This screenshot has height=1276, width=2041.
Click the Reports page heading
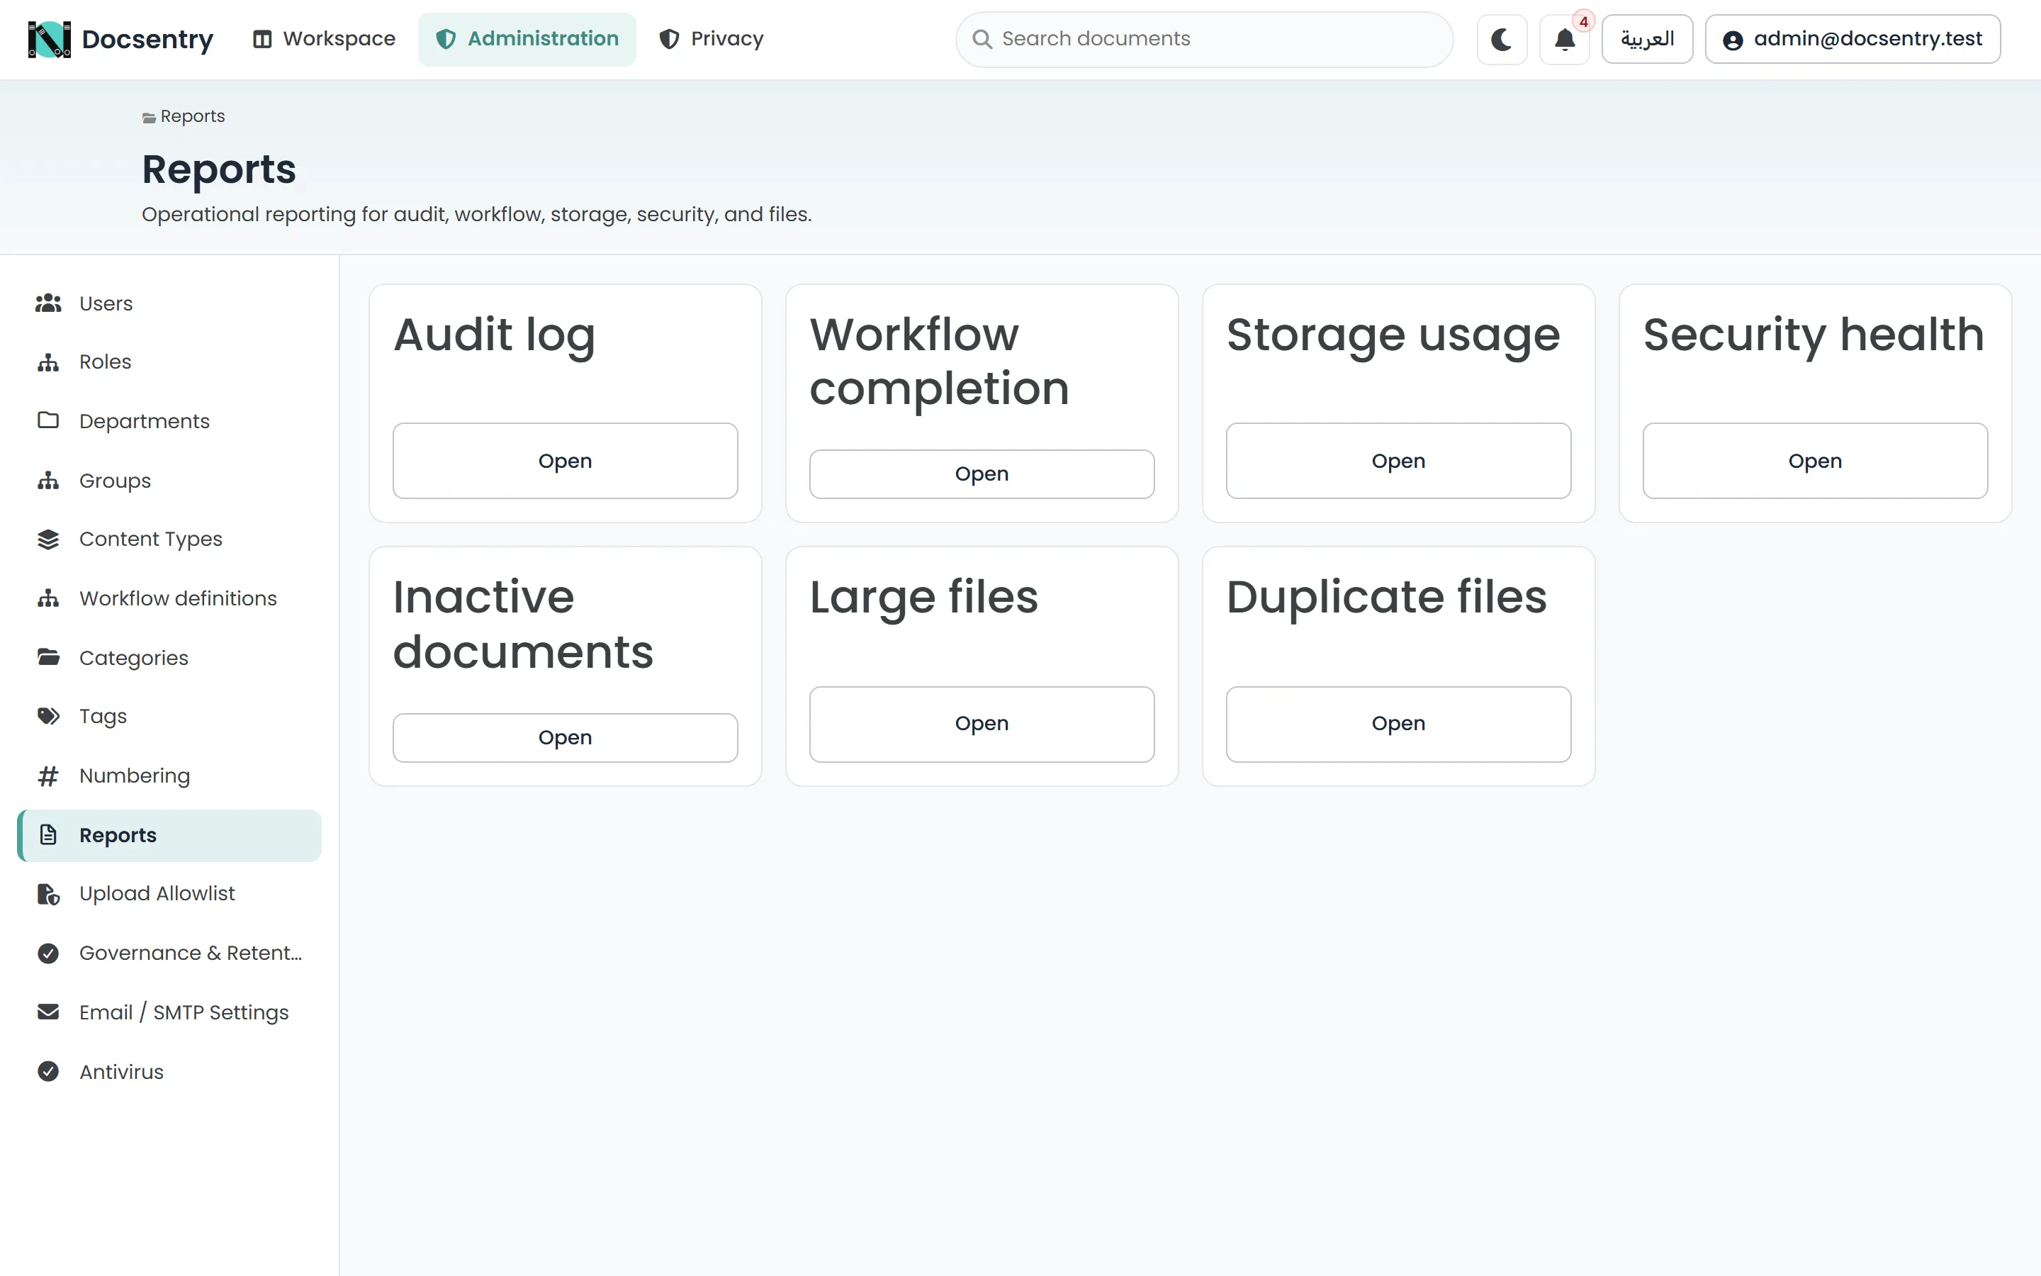pos(219,169)
